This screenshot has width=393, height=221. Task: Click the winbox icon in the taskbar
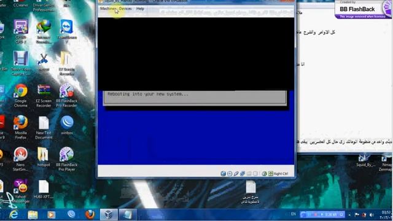[71, 215]
